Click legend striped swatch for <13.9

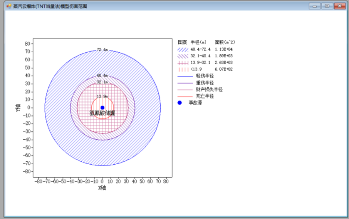pyautogui.click(x=183, y=70)
